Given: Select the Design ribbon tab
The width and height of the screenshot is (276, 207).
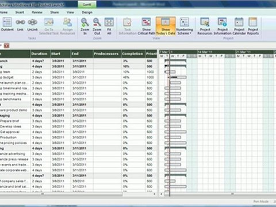Looking at the screenshot, I should (x=87, y=12).
